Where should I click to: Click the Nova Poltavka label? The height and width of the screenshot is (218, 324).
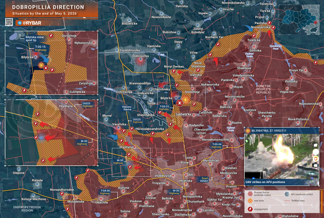[298, 119]
